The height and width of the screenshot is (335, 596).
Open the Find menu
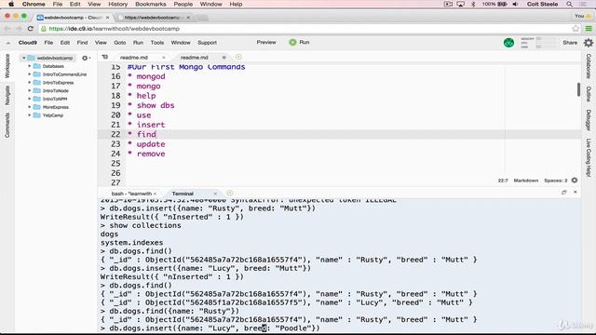[x=82, y=43]
